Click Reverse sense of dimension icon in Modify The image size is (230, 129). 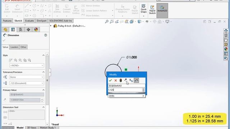pyautogui.click(x=125, y=80)
